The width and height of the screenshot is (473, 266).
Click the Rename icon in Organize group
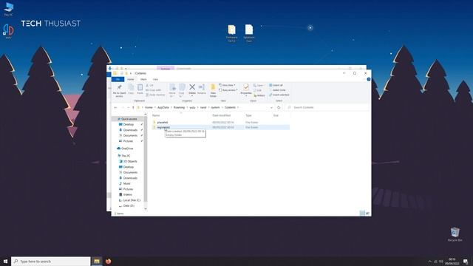(x=202, y=87)
